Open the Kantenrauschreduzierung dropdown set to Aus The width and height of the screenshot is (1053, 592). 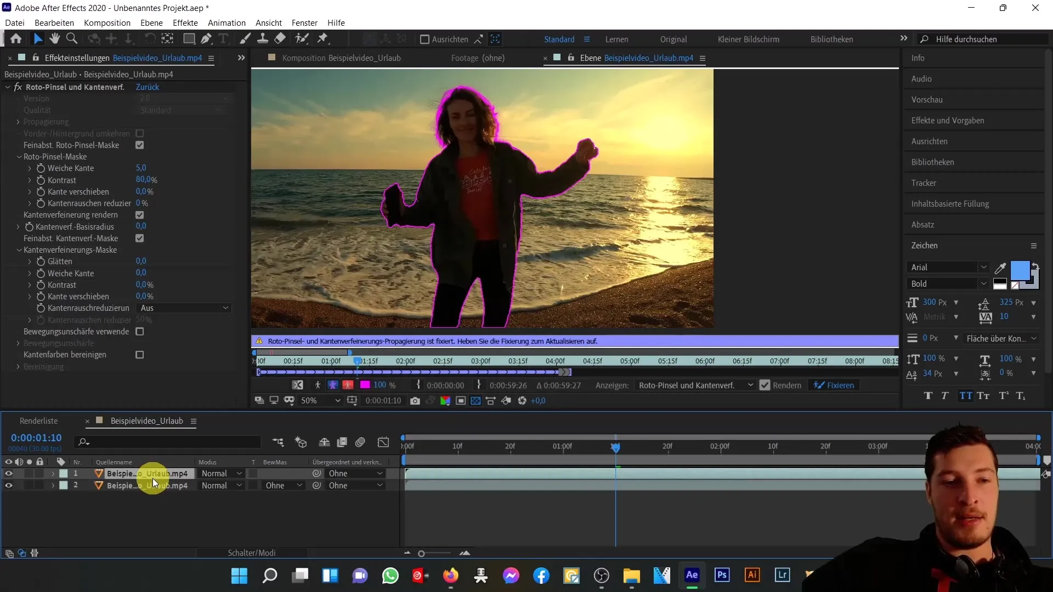184,308
